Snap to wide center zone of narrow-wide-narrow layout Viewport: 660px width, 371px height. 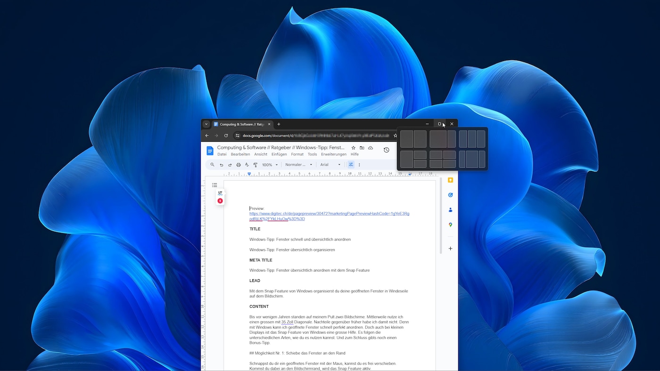click(472, 159)
